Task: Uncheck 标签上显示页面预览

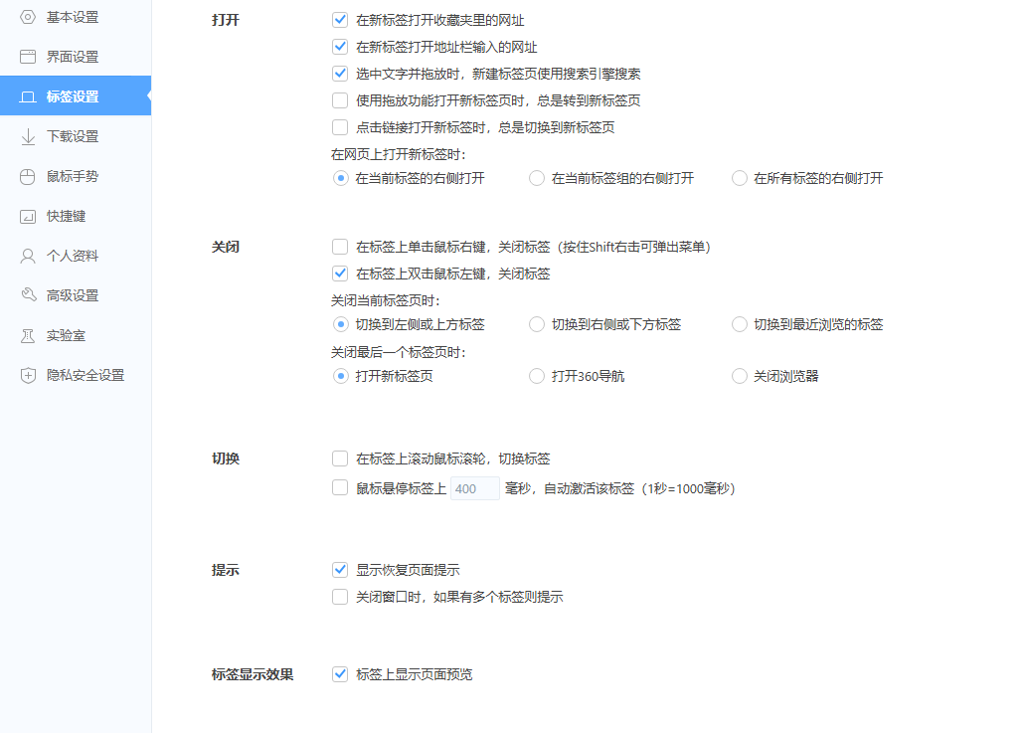Action: point(340,674)
